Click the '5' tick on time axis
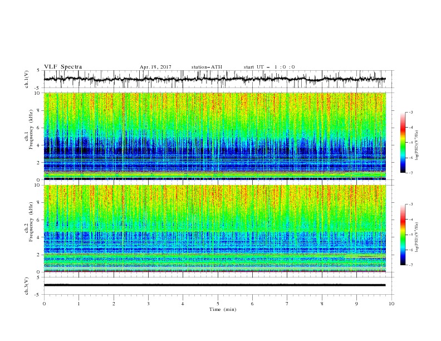441x341 pixels. tap(218, 304)
